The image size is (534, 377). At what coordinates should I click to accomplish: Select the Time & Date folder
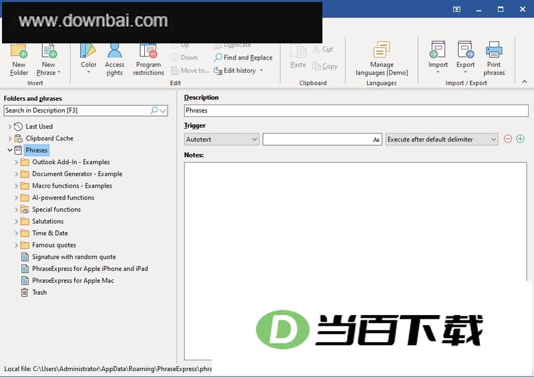click(49, 234)
